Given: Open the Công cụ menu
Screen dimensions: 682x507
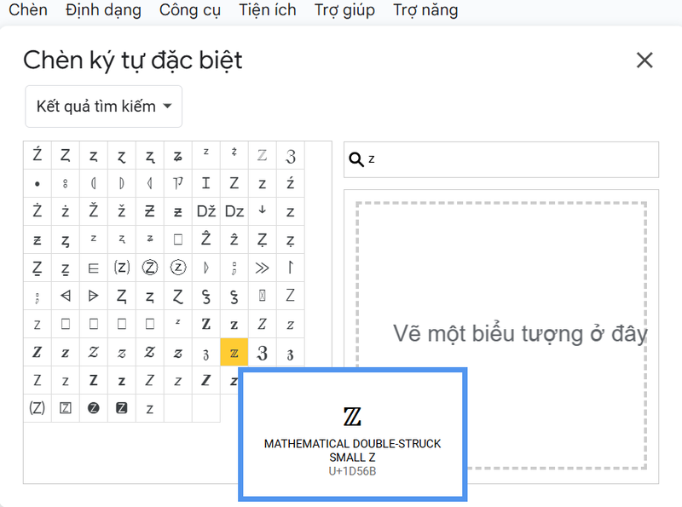Looking at the screenshot, I should 190,10.
